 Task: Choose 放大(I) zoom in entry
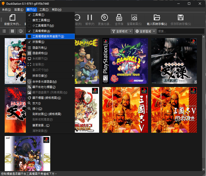click(x=50, y=103)
